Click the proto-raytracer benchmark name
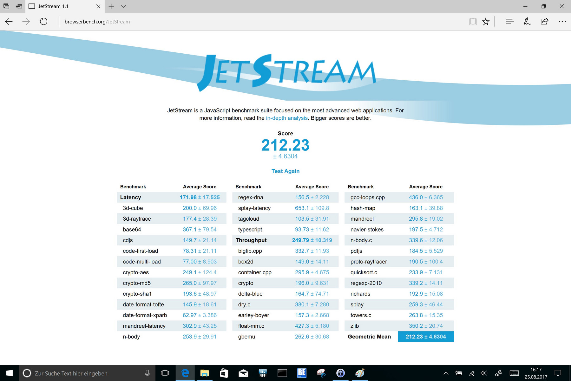Viewport: 571px width, 381px height. point(369,262)
